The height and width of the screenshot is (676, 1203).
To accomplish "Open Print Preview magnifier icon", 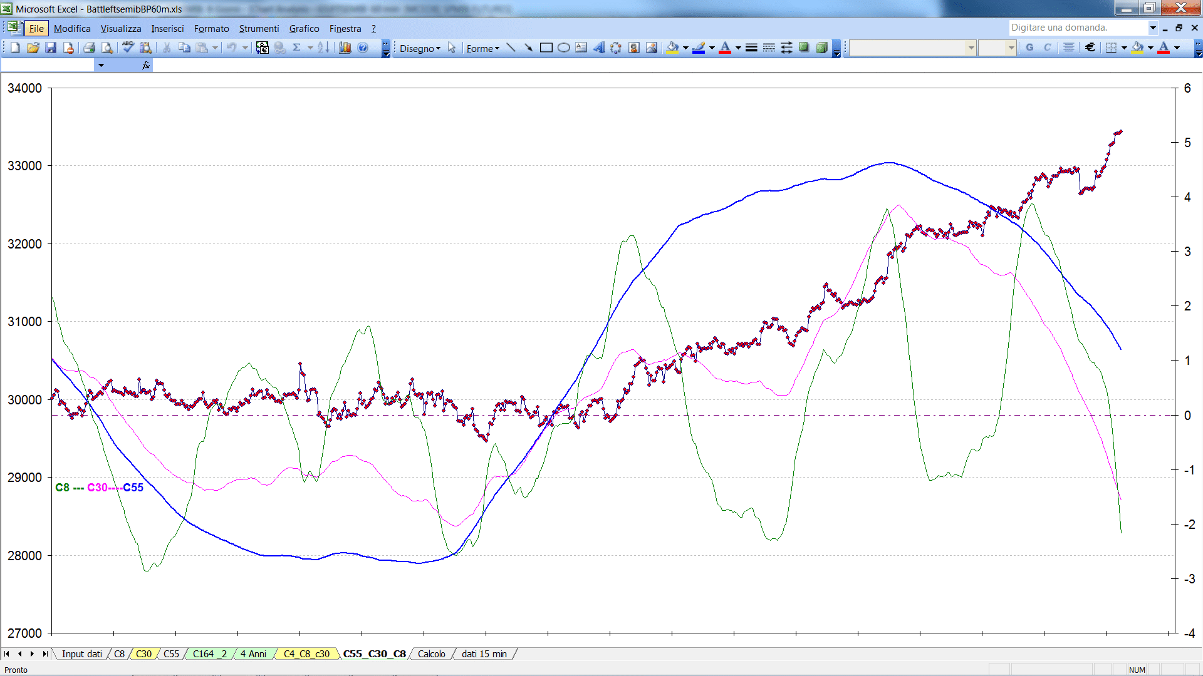I will point(107,48).
